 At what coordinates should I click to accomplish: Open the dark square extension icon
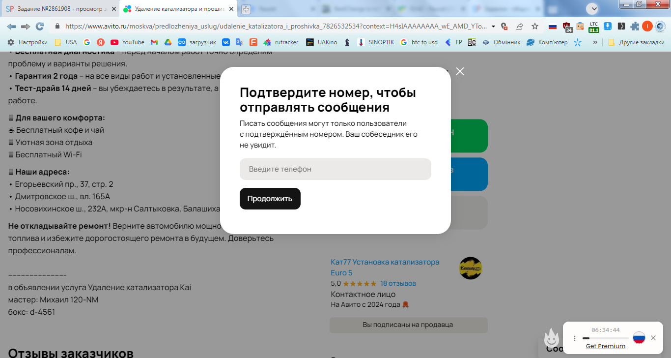(x=621, y=27)
